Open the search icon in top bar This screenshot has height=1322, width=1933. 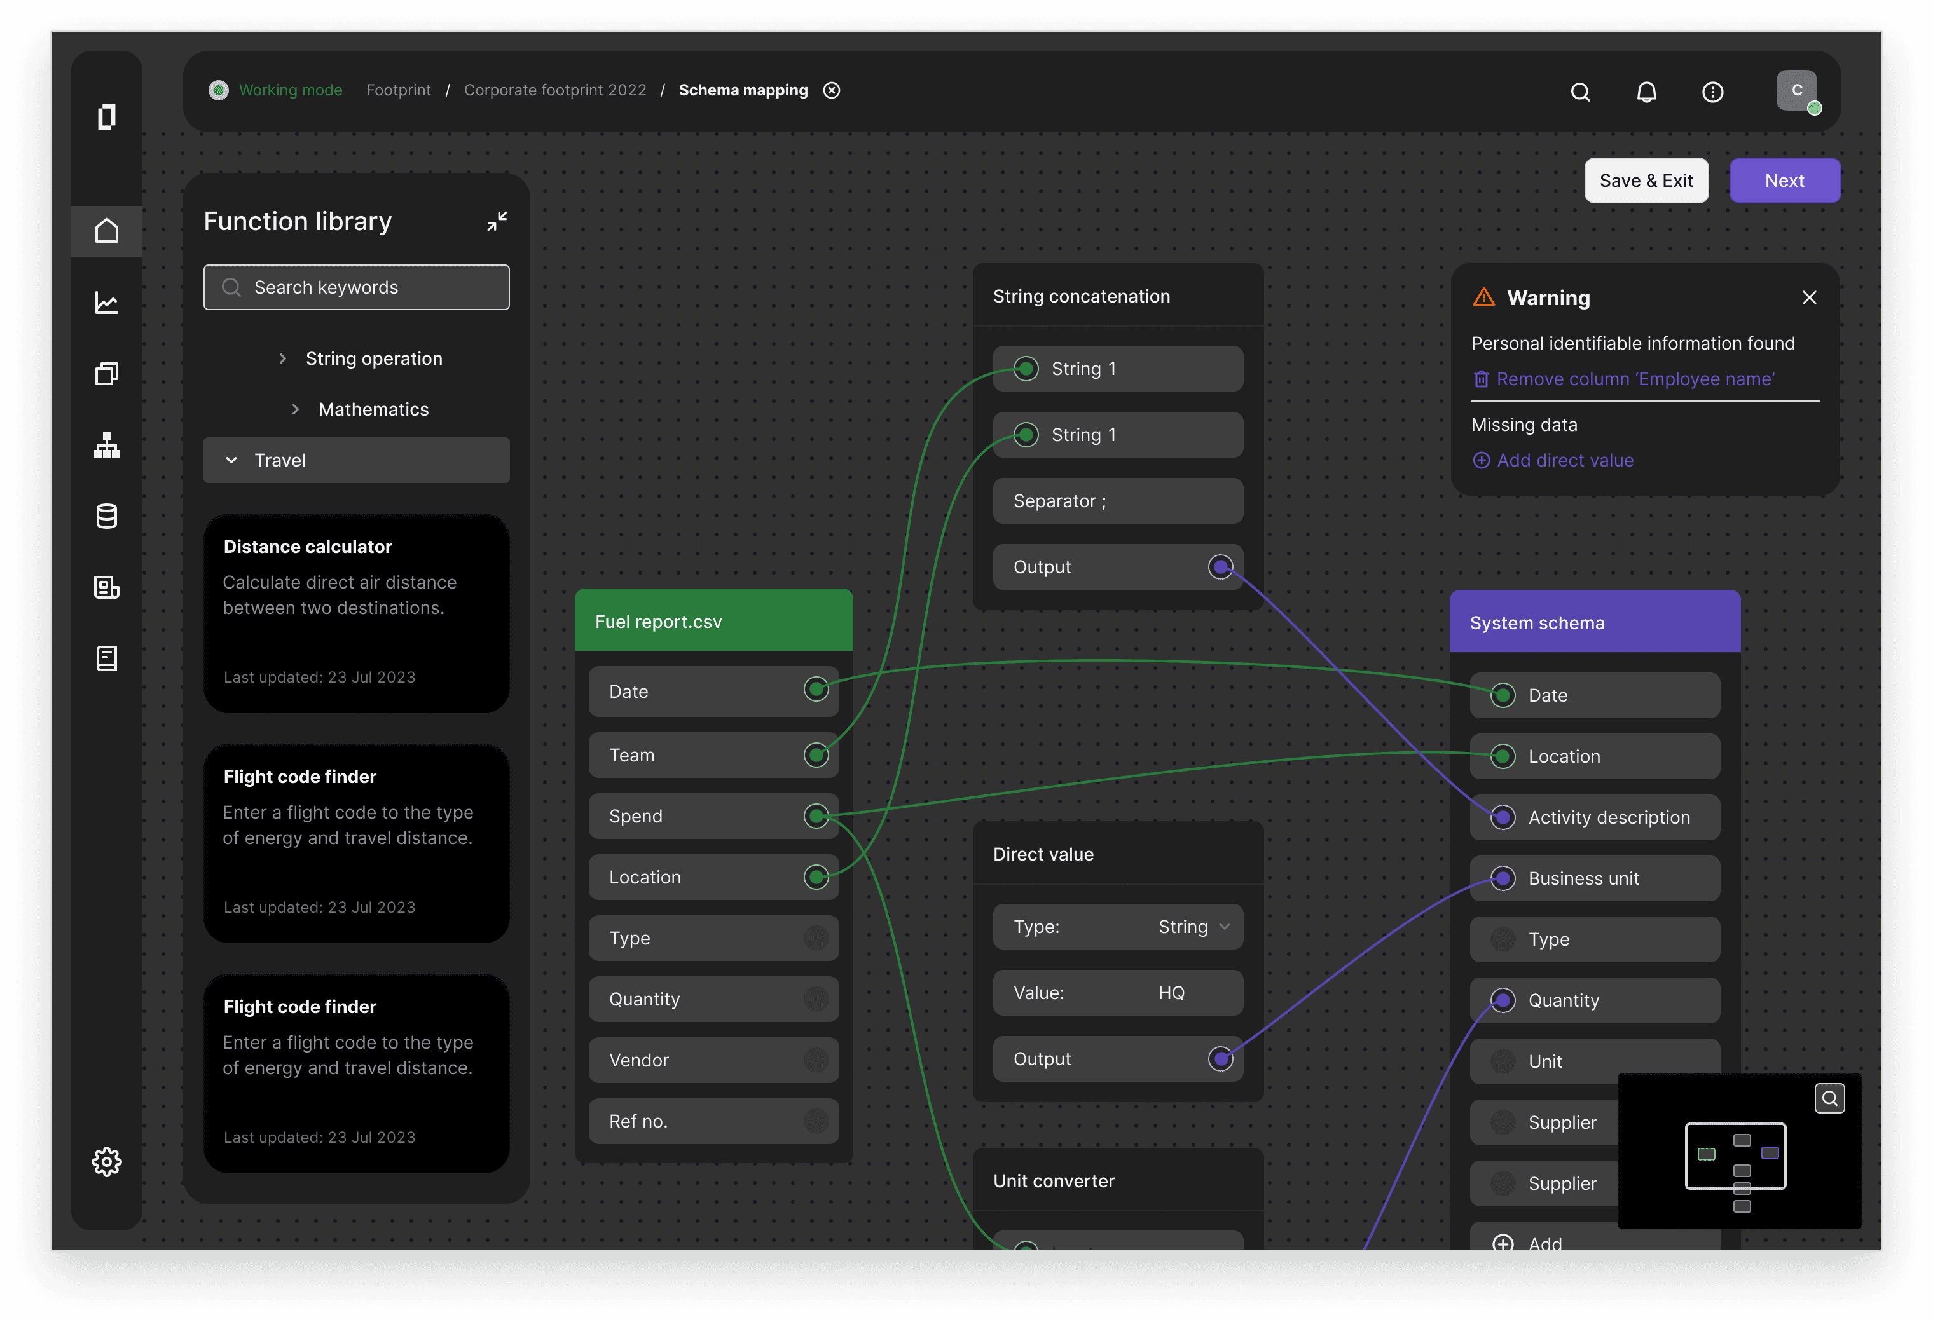[x=1580, y=92]
